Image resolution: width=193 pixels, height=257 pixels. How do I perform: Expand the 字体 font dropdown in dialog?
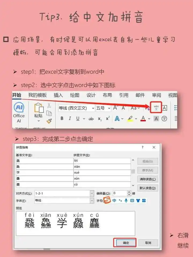(92, 201)
